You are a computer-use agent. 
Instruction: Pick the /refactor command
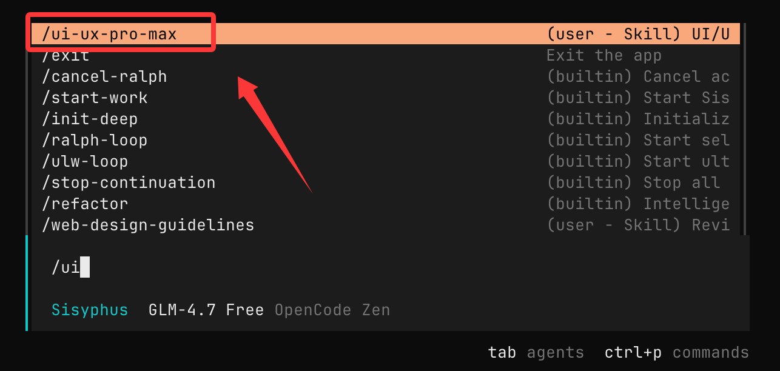(x=85, y=204)
